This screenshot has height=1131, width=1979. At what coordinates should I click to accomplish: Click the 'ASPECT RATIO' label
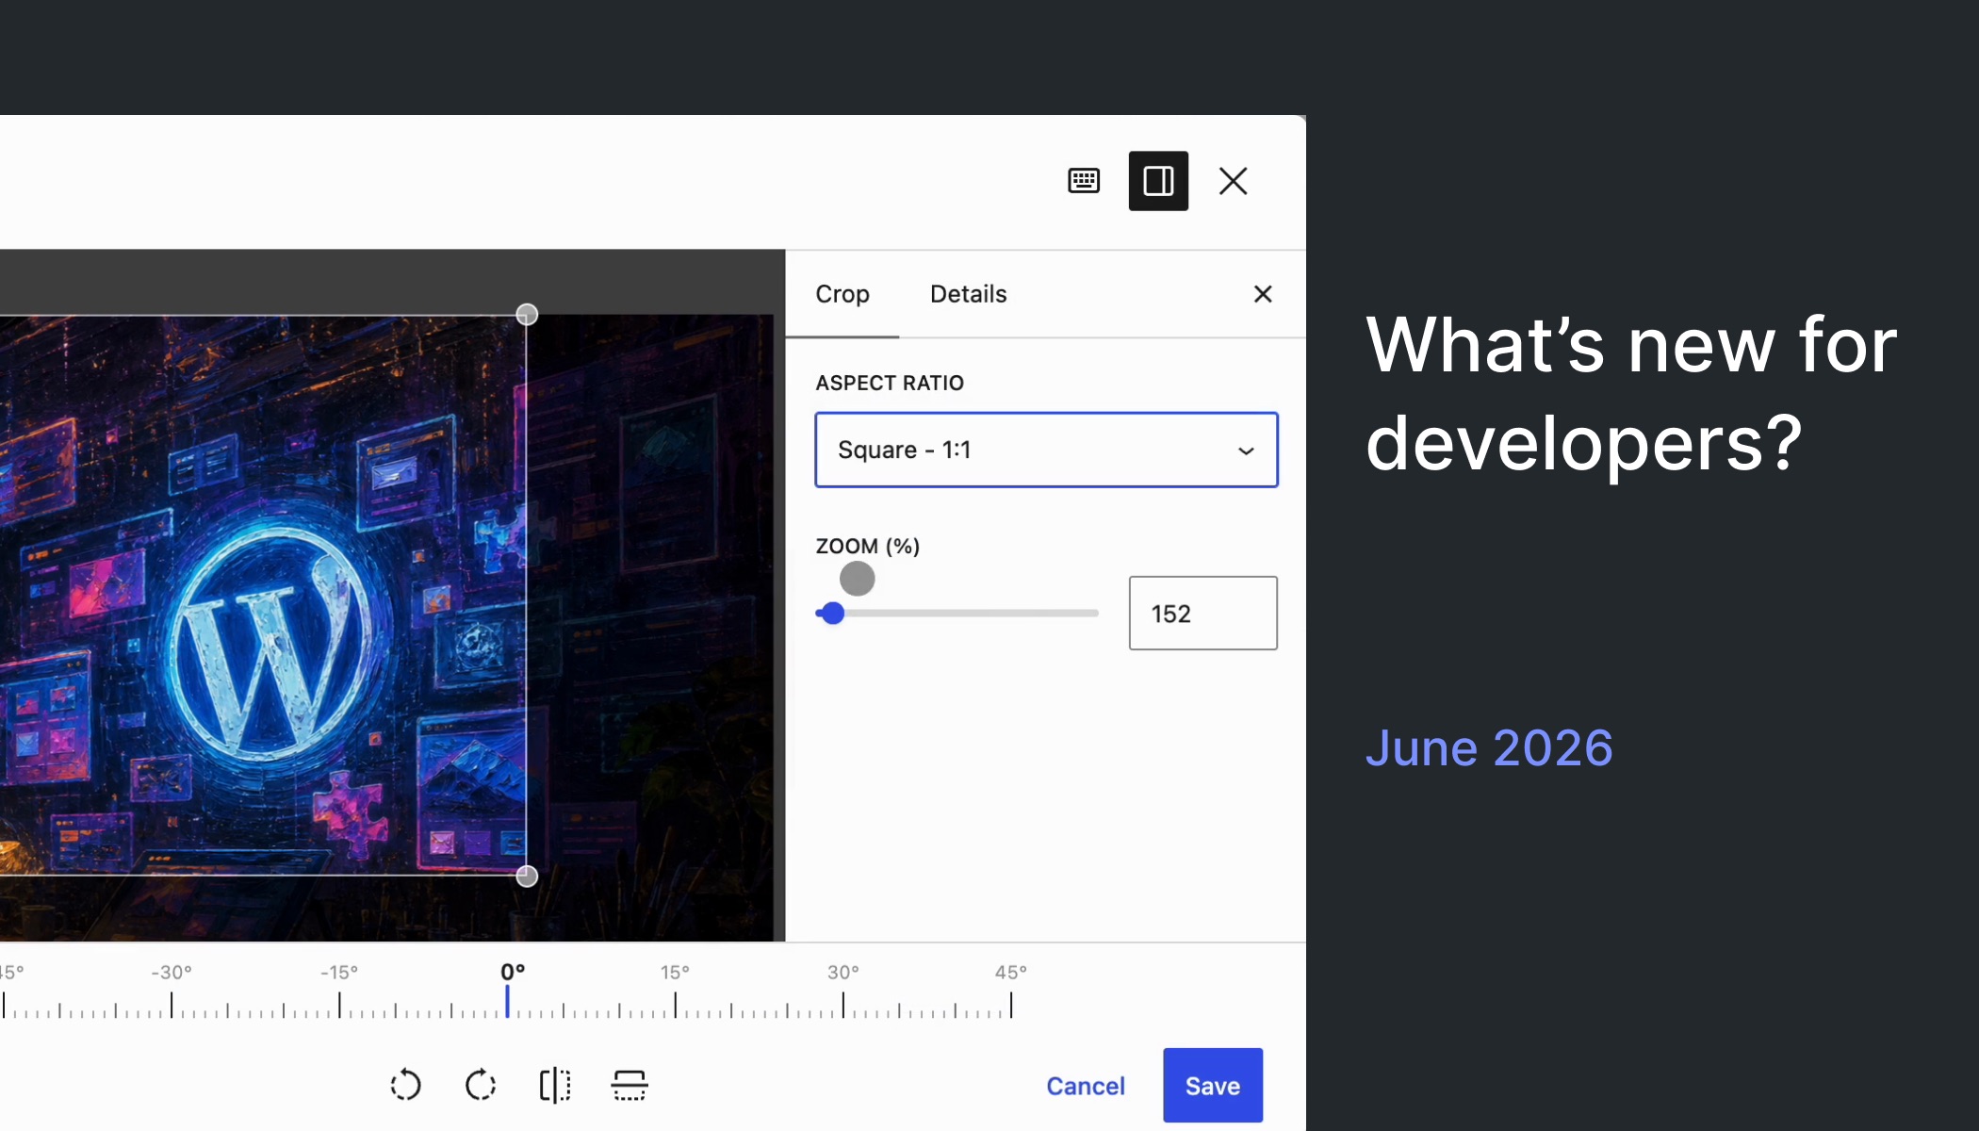(x=890, y=383)
